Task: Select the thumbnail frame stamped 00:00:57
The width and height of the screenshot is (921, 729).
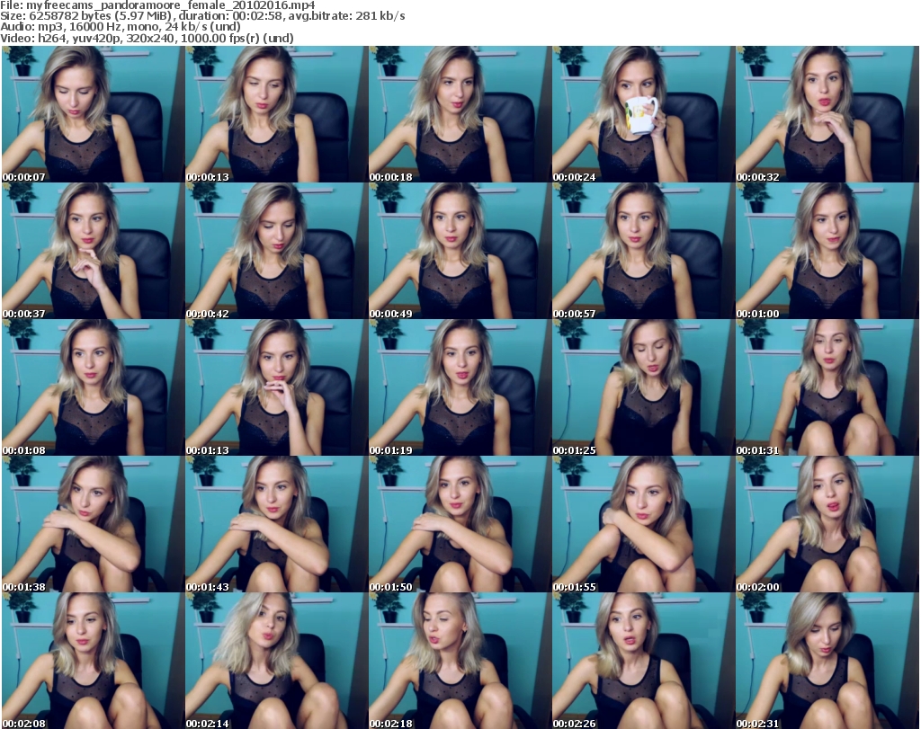Action: (x=643, y=251)
